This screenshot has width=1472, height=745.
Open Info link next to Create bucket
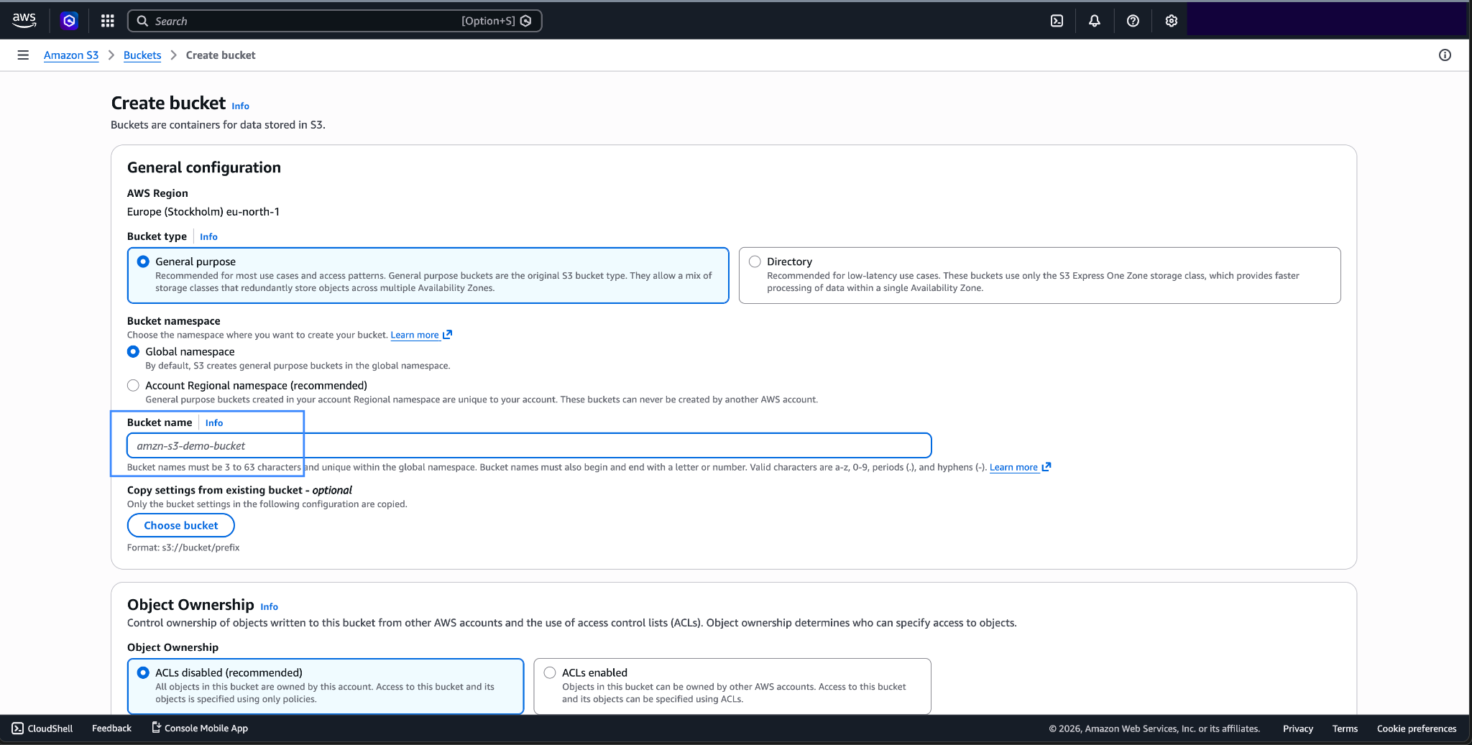pos(241,106)
